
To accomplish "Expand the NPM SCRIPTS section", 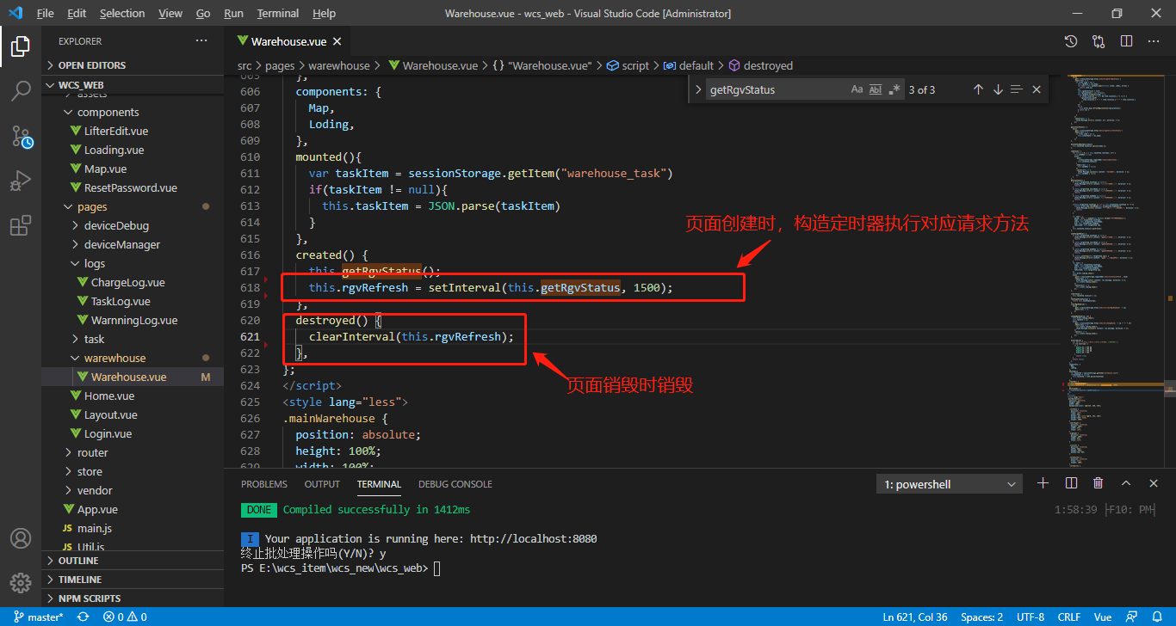I will (133, 598).
